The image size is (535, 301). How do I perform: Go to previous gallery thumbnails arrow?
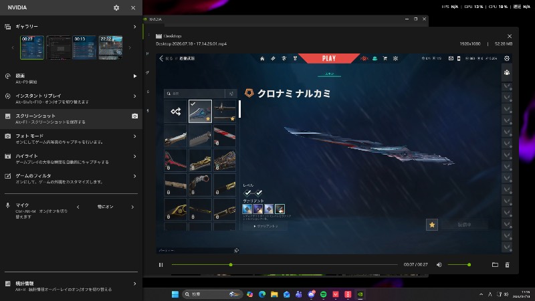coord(13,47)
